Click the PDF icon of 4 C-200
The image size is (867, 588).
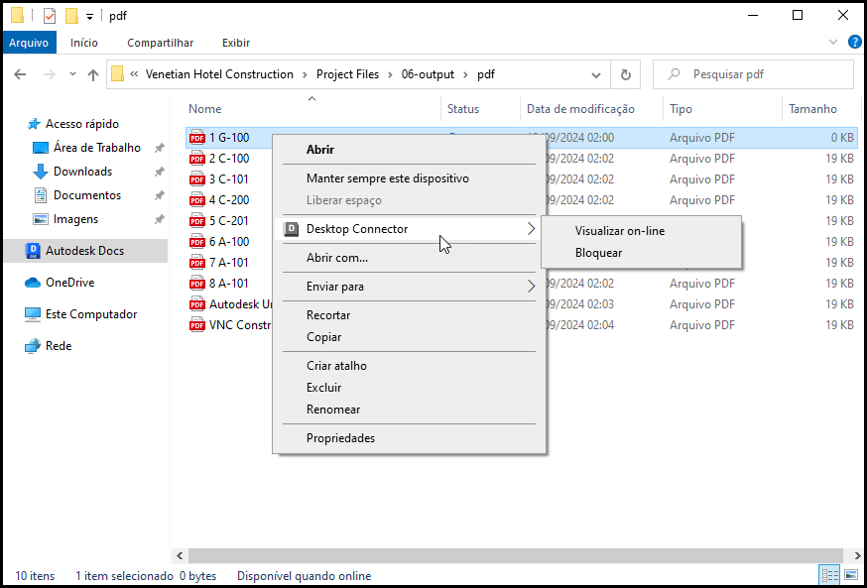tap(196, 200)
